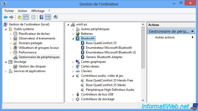Click the device list vertical scrollbar
The image size is (198, 111).
(143, 47)
